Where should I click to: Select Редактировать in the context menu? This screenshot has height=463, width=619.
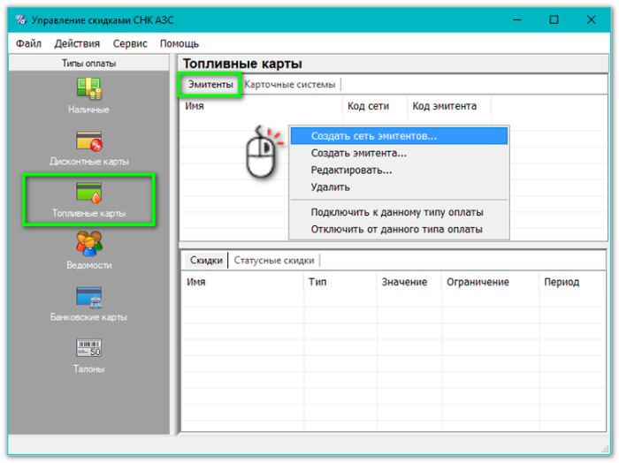[351, 170]
